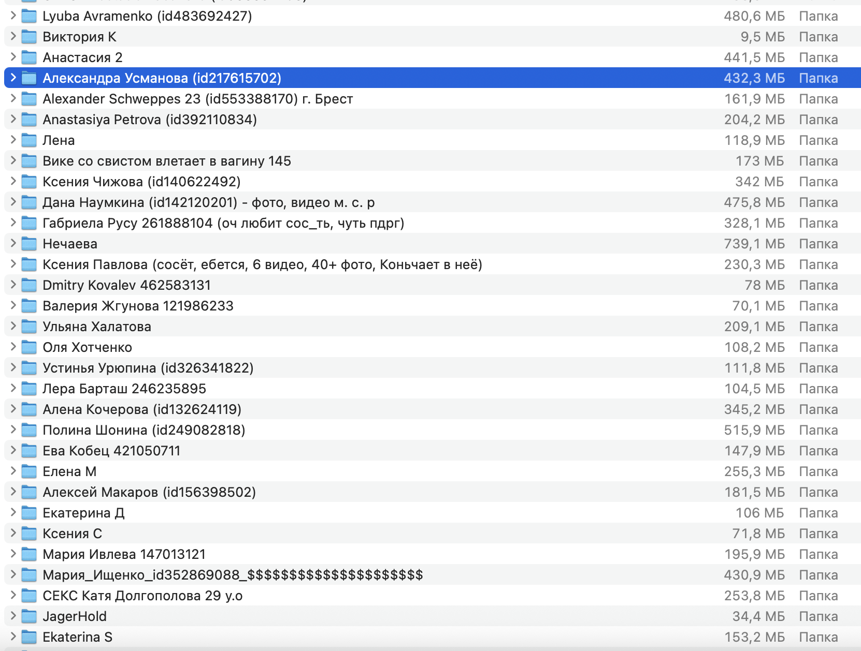Expand the Оля Хотченко folder arrow
The height and width of the screenshot is (651, 861).
[13, 347]
